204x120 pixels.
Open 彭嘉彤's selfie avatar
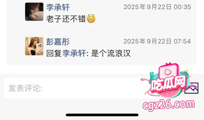34,46
